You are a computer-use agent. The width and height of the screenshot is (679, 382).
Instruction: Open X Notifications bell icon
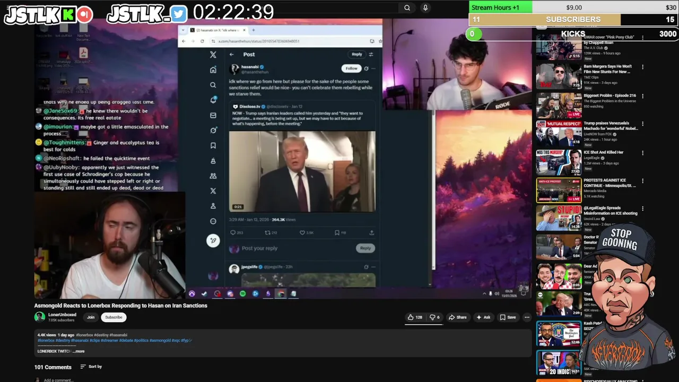pos(213,100)
